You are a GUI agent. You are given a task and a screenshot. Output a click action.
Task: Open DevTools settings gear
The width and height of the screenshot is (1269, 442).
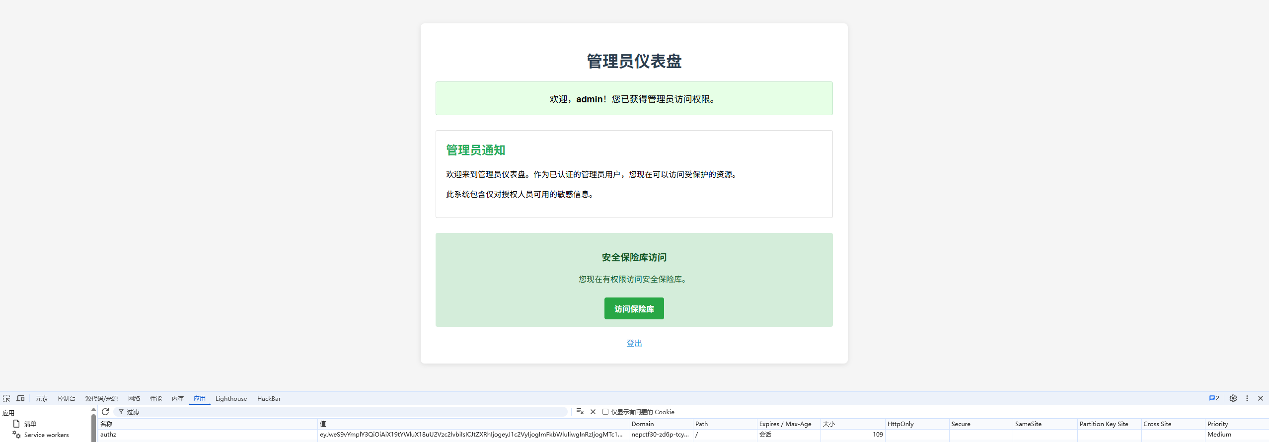pos(1233,398)
